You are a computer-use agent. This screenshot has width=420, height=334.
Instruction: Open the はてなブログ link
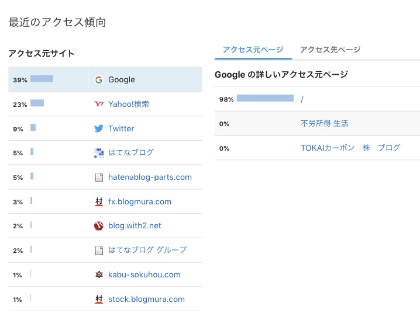pos(131,152)
